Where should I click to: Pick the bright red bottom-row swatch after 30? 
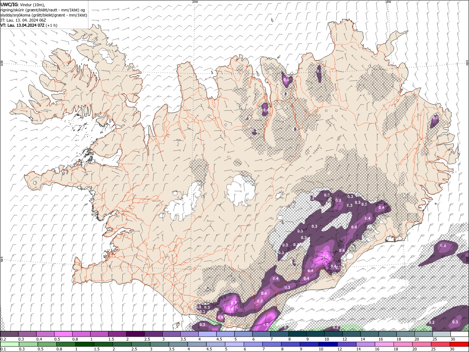click(459, 344)
